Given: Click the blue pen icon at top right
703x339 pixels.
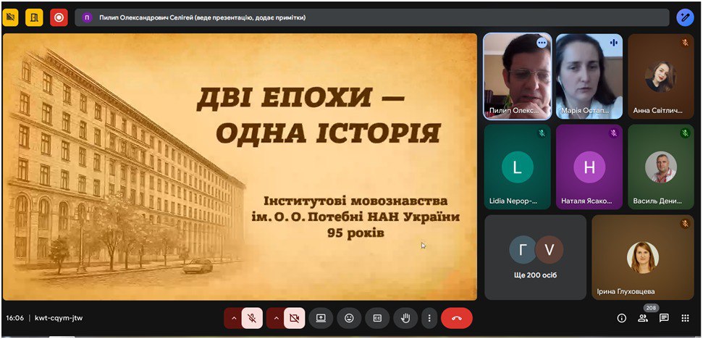Looking at the screenshot, I should click(x=685, y=17).
